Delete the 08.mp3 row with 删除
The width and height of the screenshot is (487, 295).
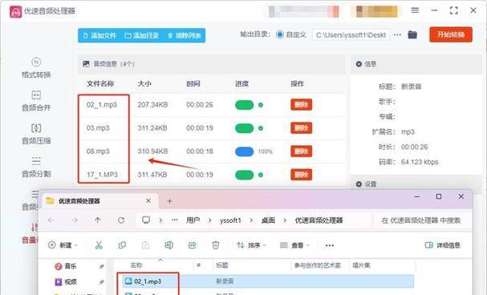(x=302, y=151)
